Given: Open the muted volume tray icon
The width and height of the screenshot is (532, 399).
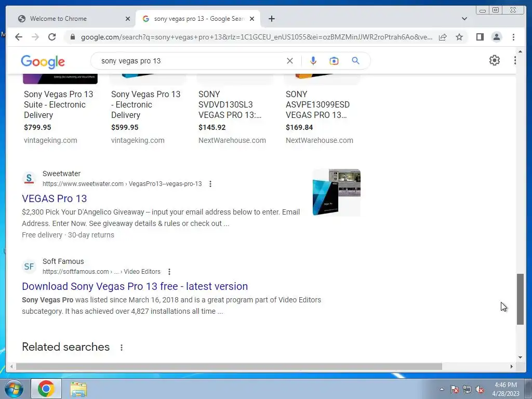Looking at the screenshot, I should [480, 390].
